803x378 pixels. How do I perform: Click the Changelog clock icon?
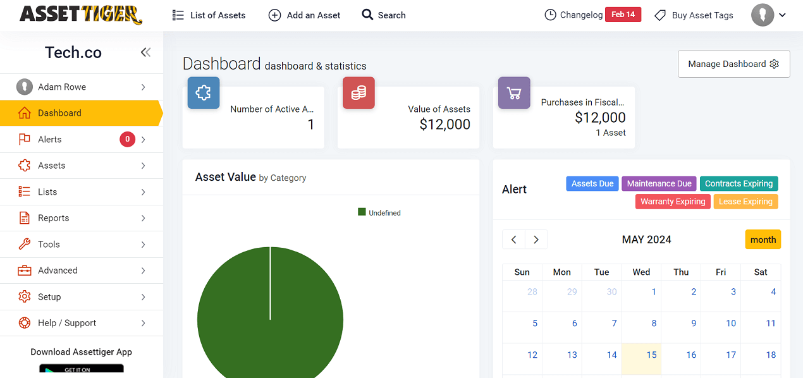pyautogui.click(x=551, y=15)
